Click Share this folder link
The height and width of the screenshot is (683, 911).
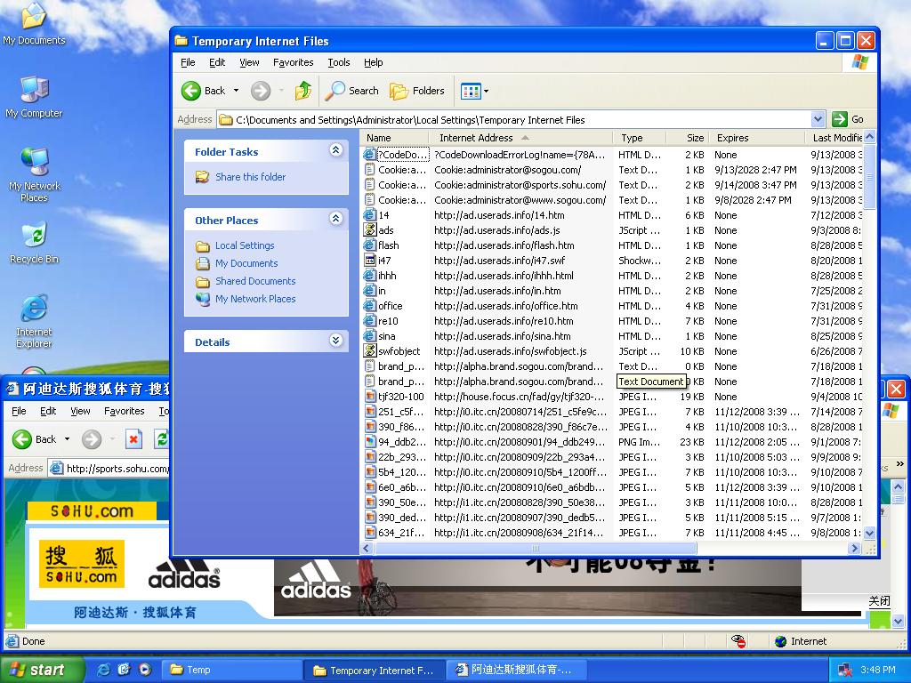[250, 177]
